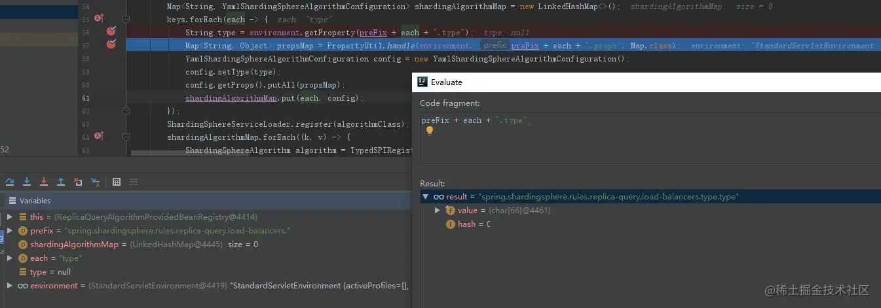Click the fold end marker at line 62
The height and width of the screenshot is (308, 881).
127,111
